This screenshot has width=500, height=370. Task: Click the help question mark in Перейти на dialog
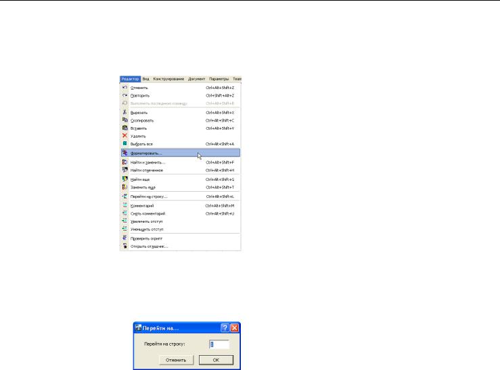point(225,327)
